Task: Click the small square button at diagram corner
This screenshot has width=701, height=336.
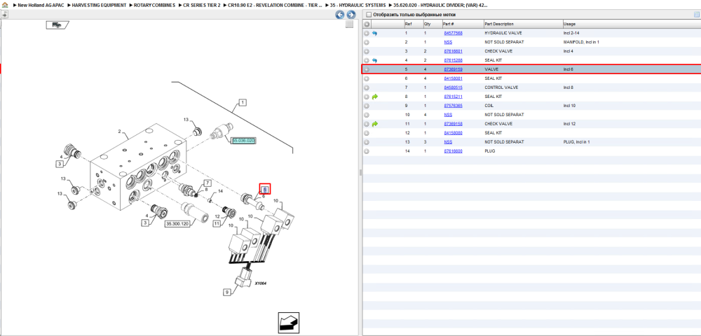Action: click(x=350, y=24)
